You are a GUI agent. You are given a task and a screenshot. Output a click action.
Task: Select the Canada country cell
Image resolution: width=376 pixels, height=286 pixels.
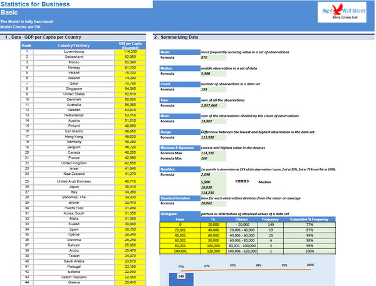click(74, 152)
